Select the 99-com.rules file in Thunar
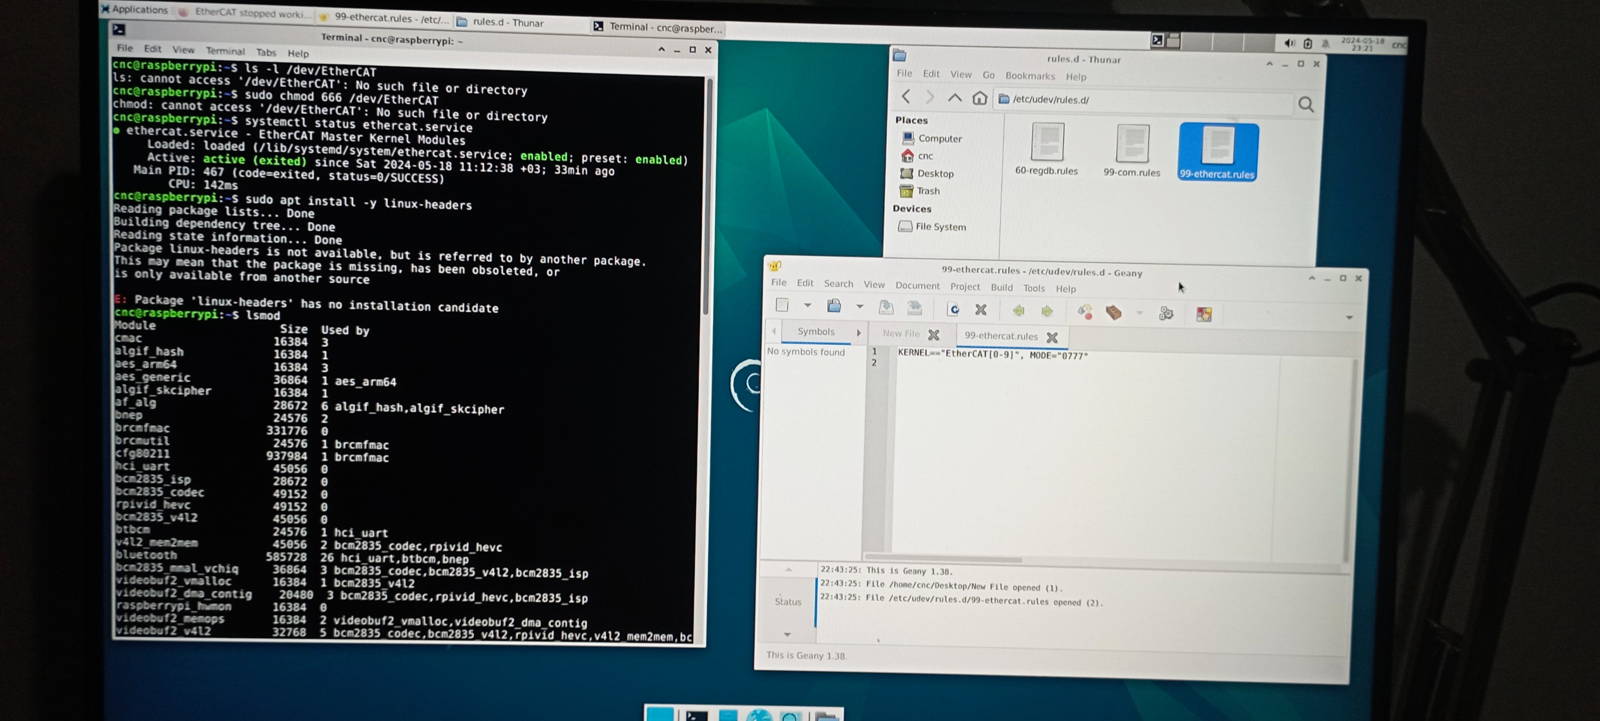Viewport: 1600px width, 721px height. tap(1131, 151)
